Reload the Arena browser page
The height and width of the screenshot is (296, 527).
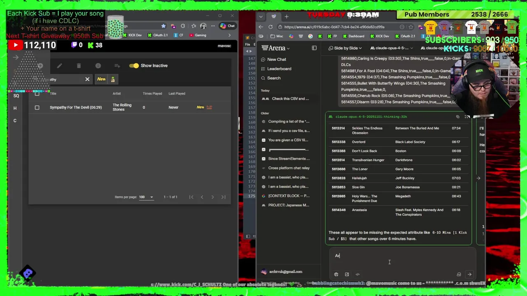point(270,27)
